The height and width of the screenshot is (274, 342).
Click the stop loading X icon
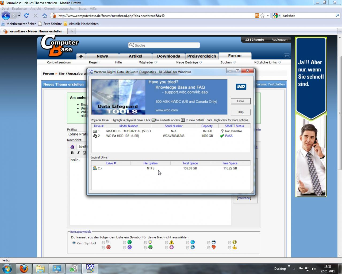tap(35, 16)
